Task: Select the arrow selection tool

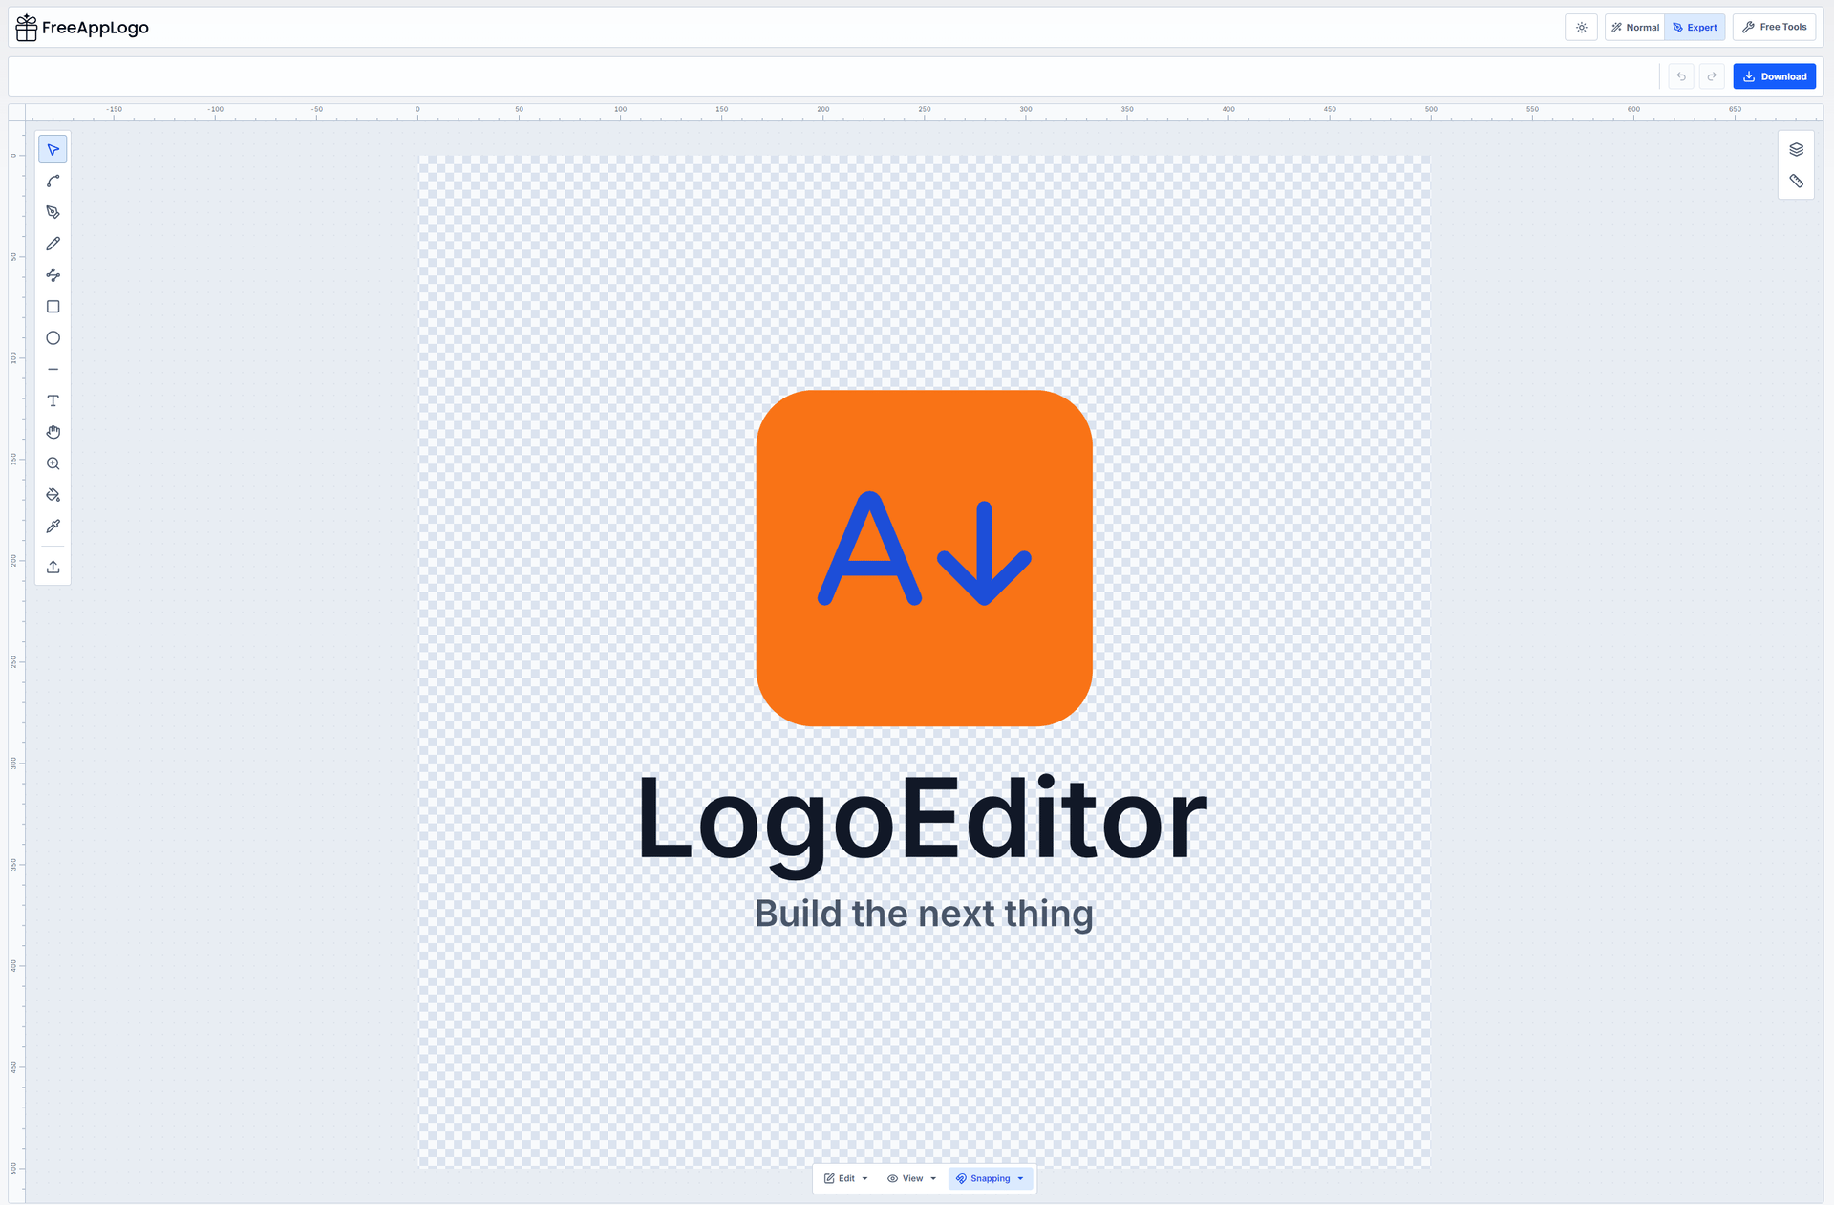Action: (x=53, y=150)
